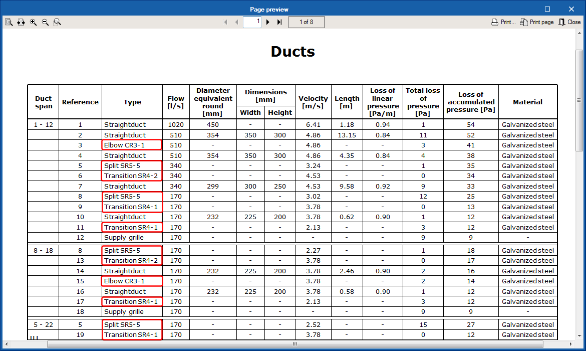586x351 pixels.
Task: Click the Transition SR4-2 highlighted cell
Action: (131, 175)
